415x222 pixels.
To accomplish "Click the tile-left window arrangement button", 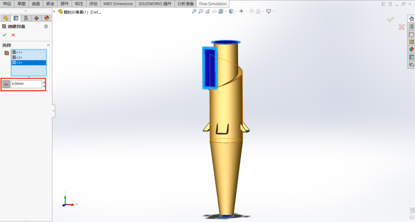I will click(383, 4).
